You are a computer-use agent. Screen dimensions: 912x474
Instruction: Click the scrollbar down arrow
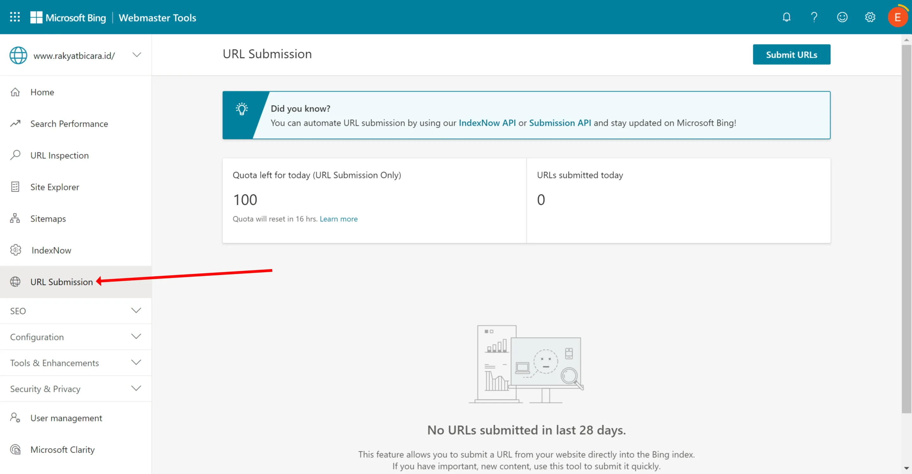point(906,468)
